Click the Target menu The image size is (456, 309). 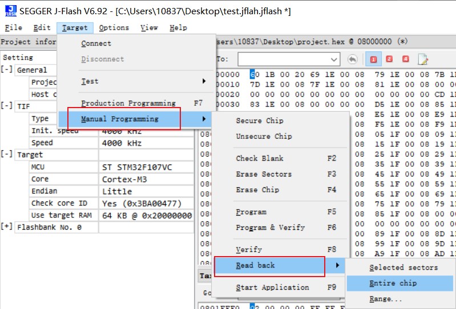tap(75, 28)
